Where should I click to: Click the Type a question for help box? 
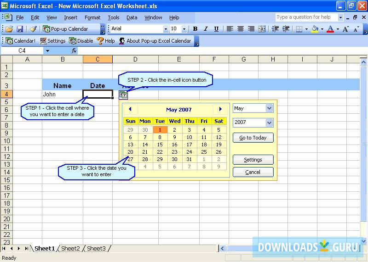click(306, 17)
